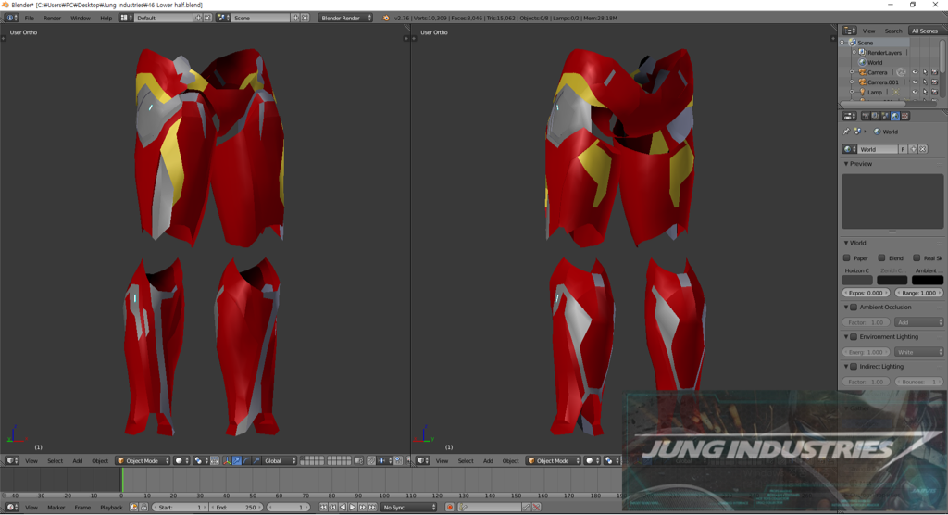Enable the Blend Sky checkbox

(x=881, y=257)
